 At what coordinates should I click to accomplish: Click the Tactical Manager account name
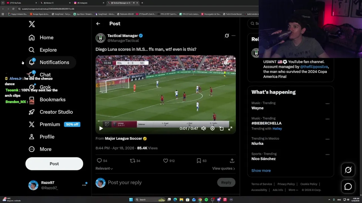click(x=122, y=36)
